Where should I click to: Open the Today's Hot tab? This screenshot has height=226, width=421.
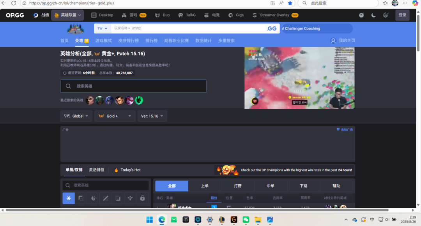click(x=127, y=170)
